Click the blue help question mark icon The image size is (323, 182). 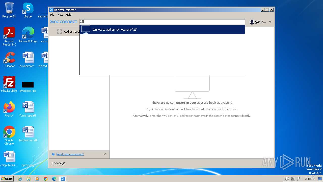point(53,154)
